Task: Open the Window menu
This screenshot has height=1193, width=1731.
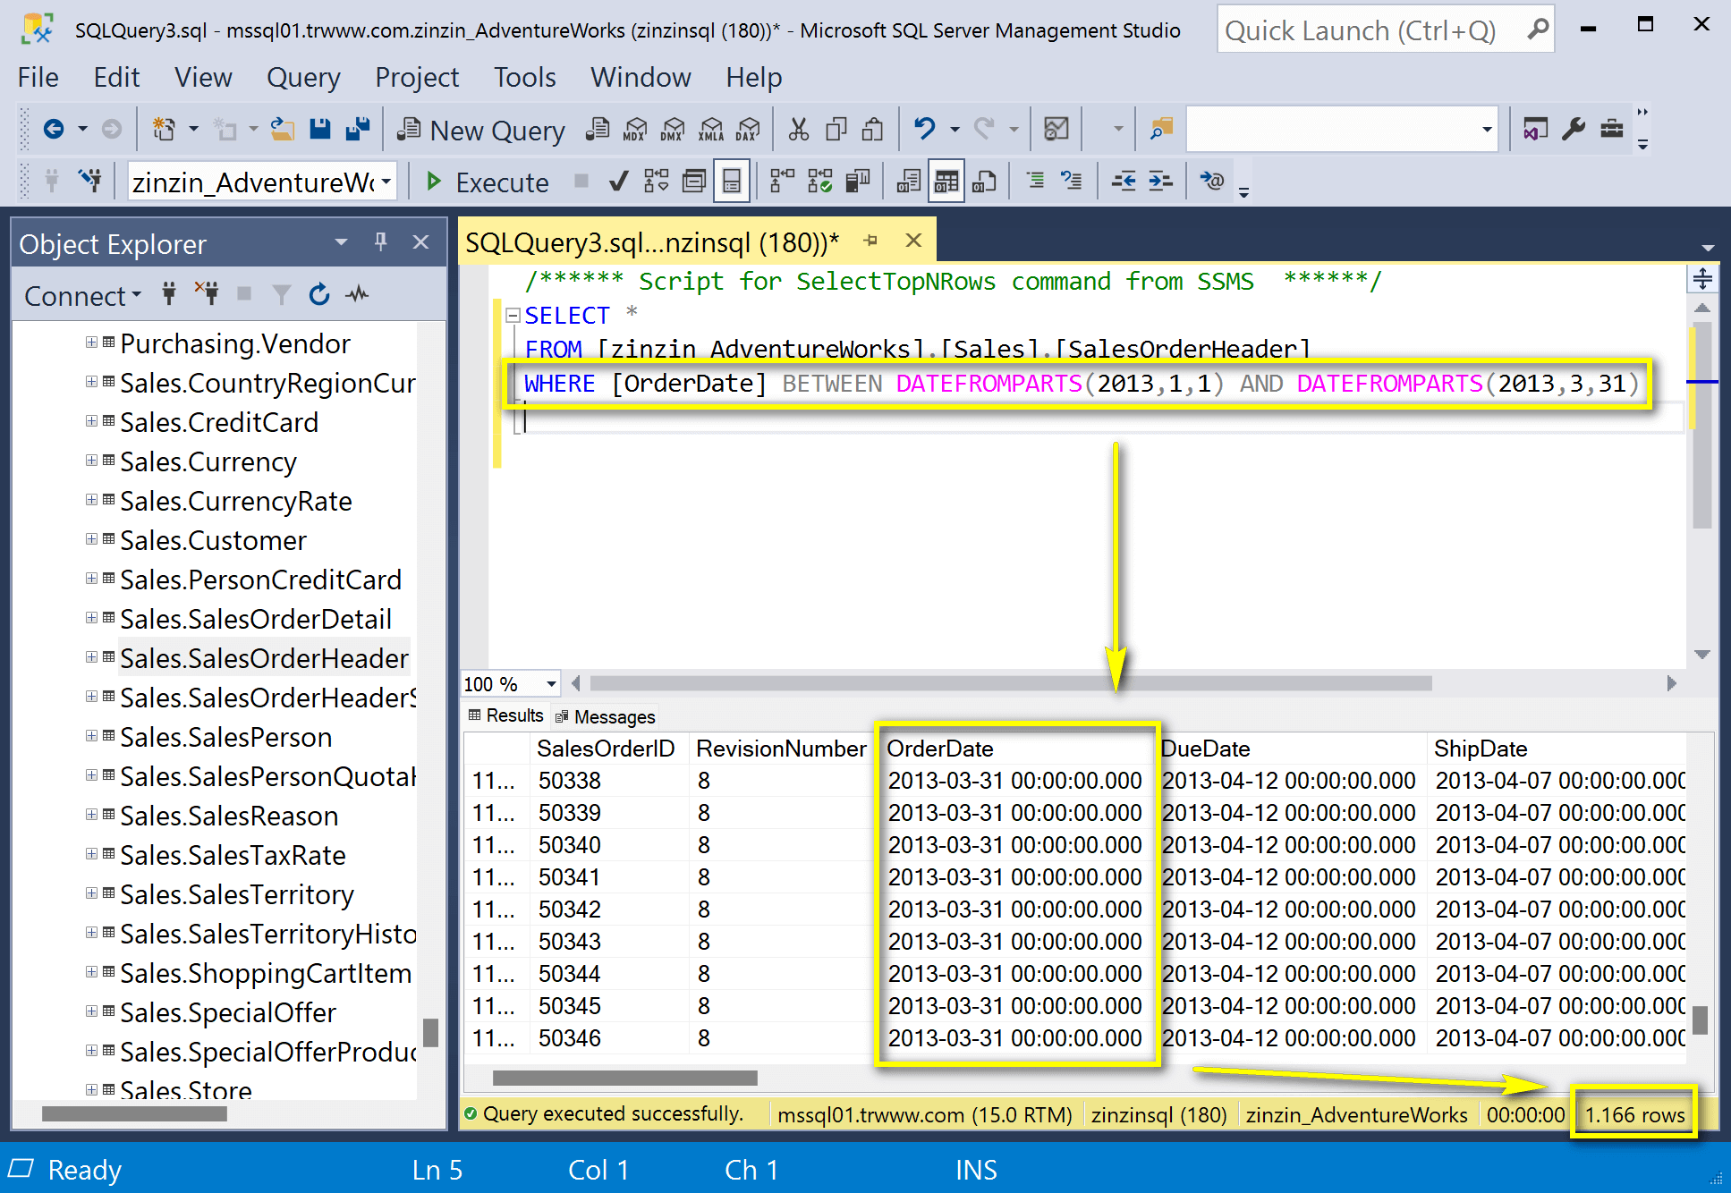Action: [x=641, y=78]
